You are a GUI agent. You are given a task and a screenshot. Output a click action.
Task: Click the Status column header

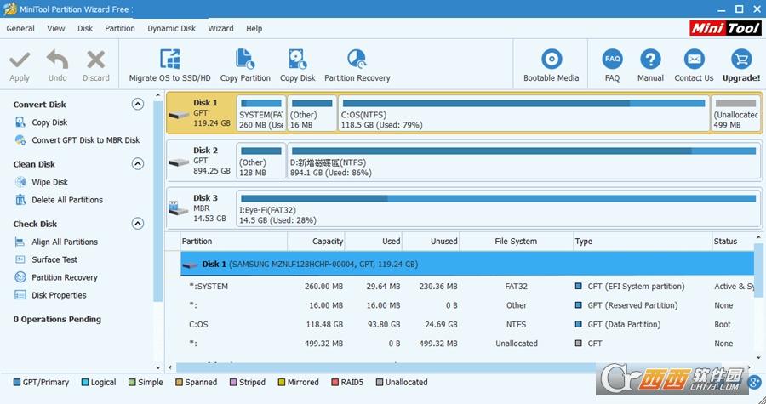[734, 242]
